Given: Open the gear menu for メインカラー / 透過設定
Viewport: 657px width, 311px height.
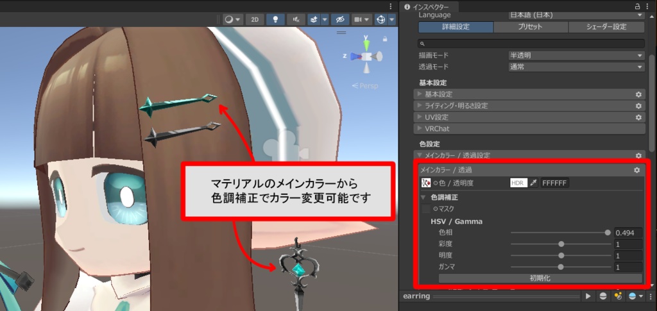Looking at the screenshot, I should pos(638,156).
